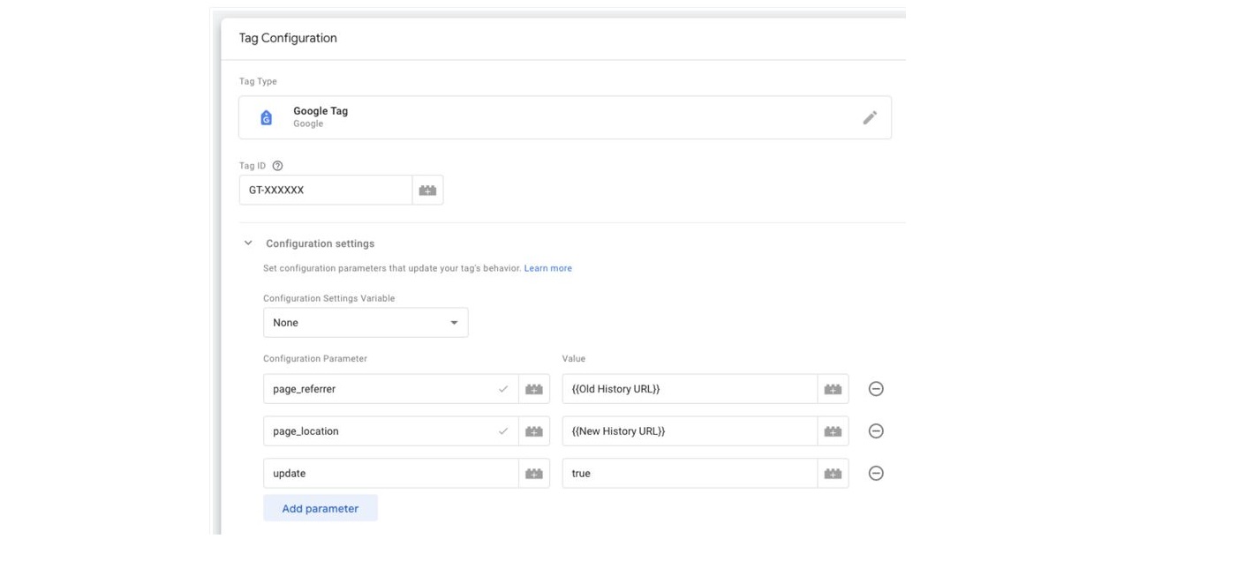Collapse the Configuration settings section
Image resolution: width=1245 pixels, height=561 pixels.
tap(247, 243)
